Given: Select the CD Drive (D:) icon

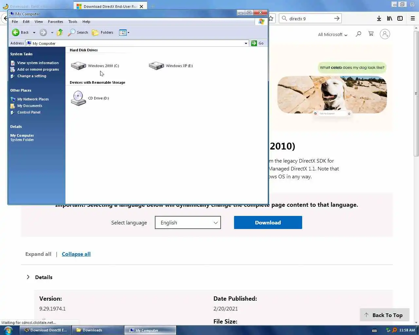Looking at the screenshot, I should 90,98.
